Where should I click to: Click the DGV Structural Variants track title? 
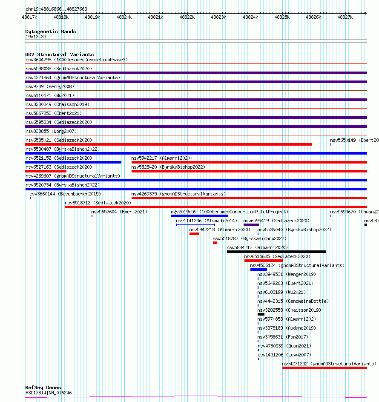60,55
